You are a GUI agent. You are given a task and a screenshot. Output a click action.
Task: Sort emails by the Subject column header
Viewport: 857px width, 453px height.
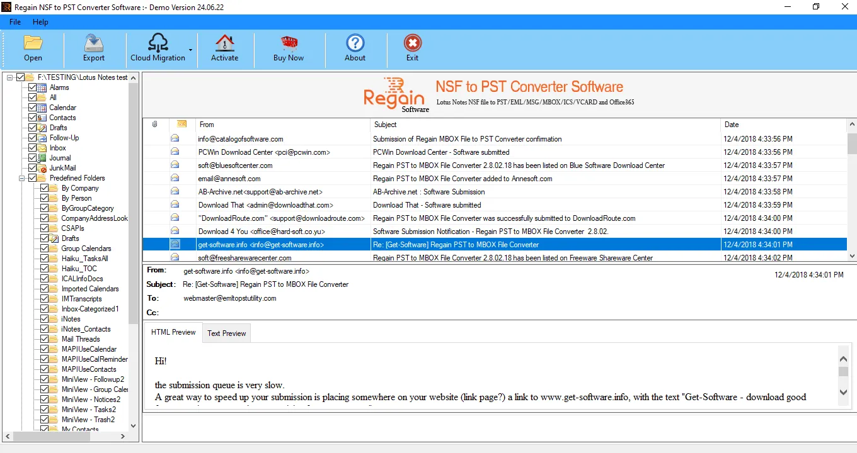click(545, 125)
